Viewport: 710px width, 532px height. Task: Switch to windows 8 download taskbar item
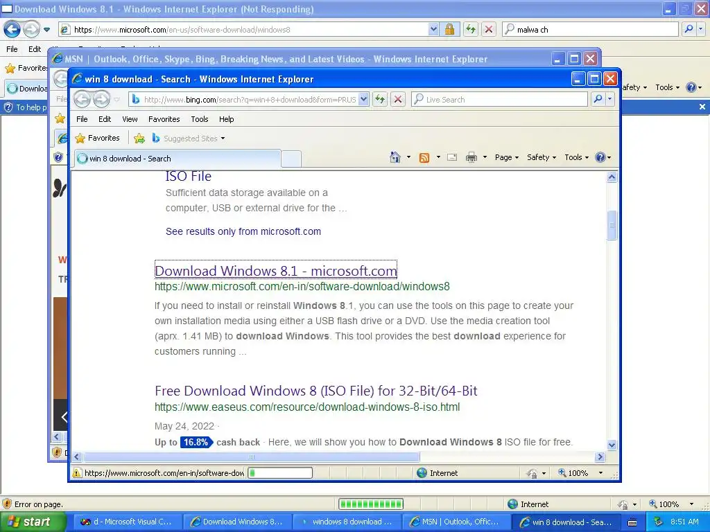(346, 522)
